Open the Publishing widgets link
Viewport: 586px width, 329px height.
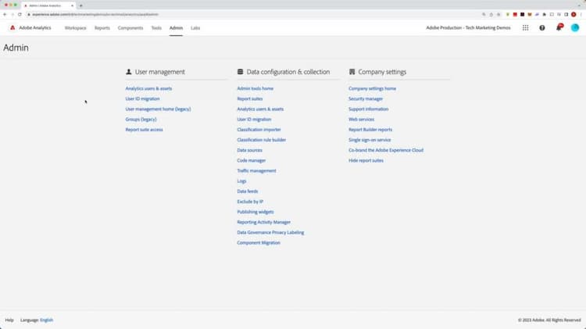point(255,212)
